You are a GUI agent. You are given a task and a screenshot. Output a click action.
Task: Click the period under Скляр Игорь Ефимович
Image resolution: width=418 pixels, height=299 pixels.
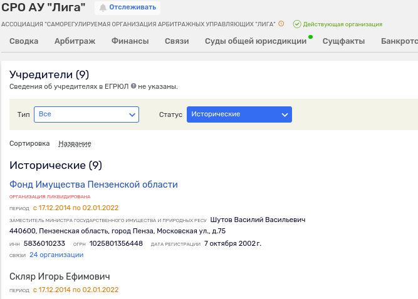[76, 290]
